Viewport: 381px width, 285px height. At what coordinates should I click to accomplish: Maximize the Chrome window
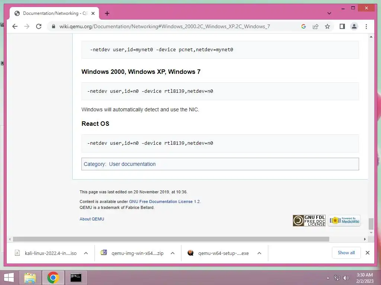[353, 8]
